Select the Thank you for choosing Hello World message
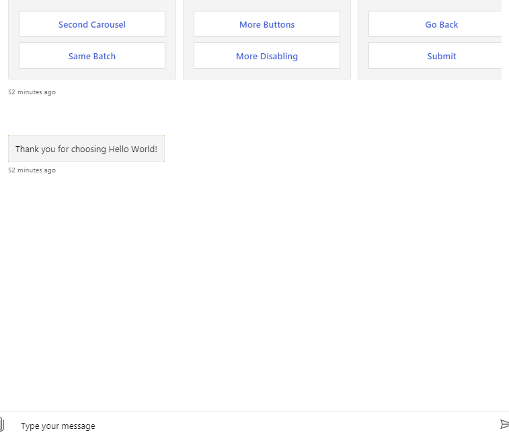Image resolution: width=509 pixels, height=435 pixels. pos(86,149)
